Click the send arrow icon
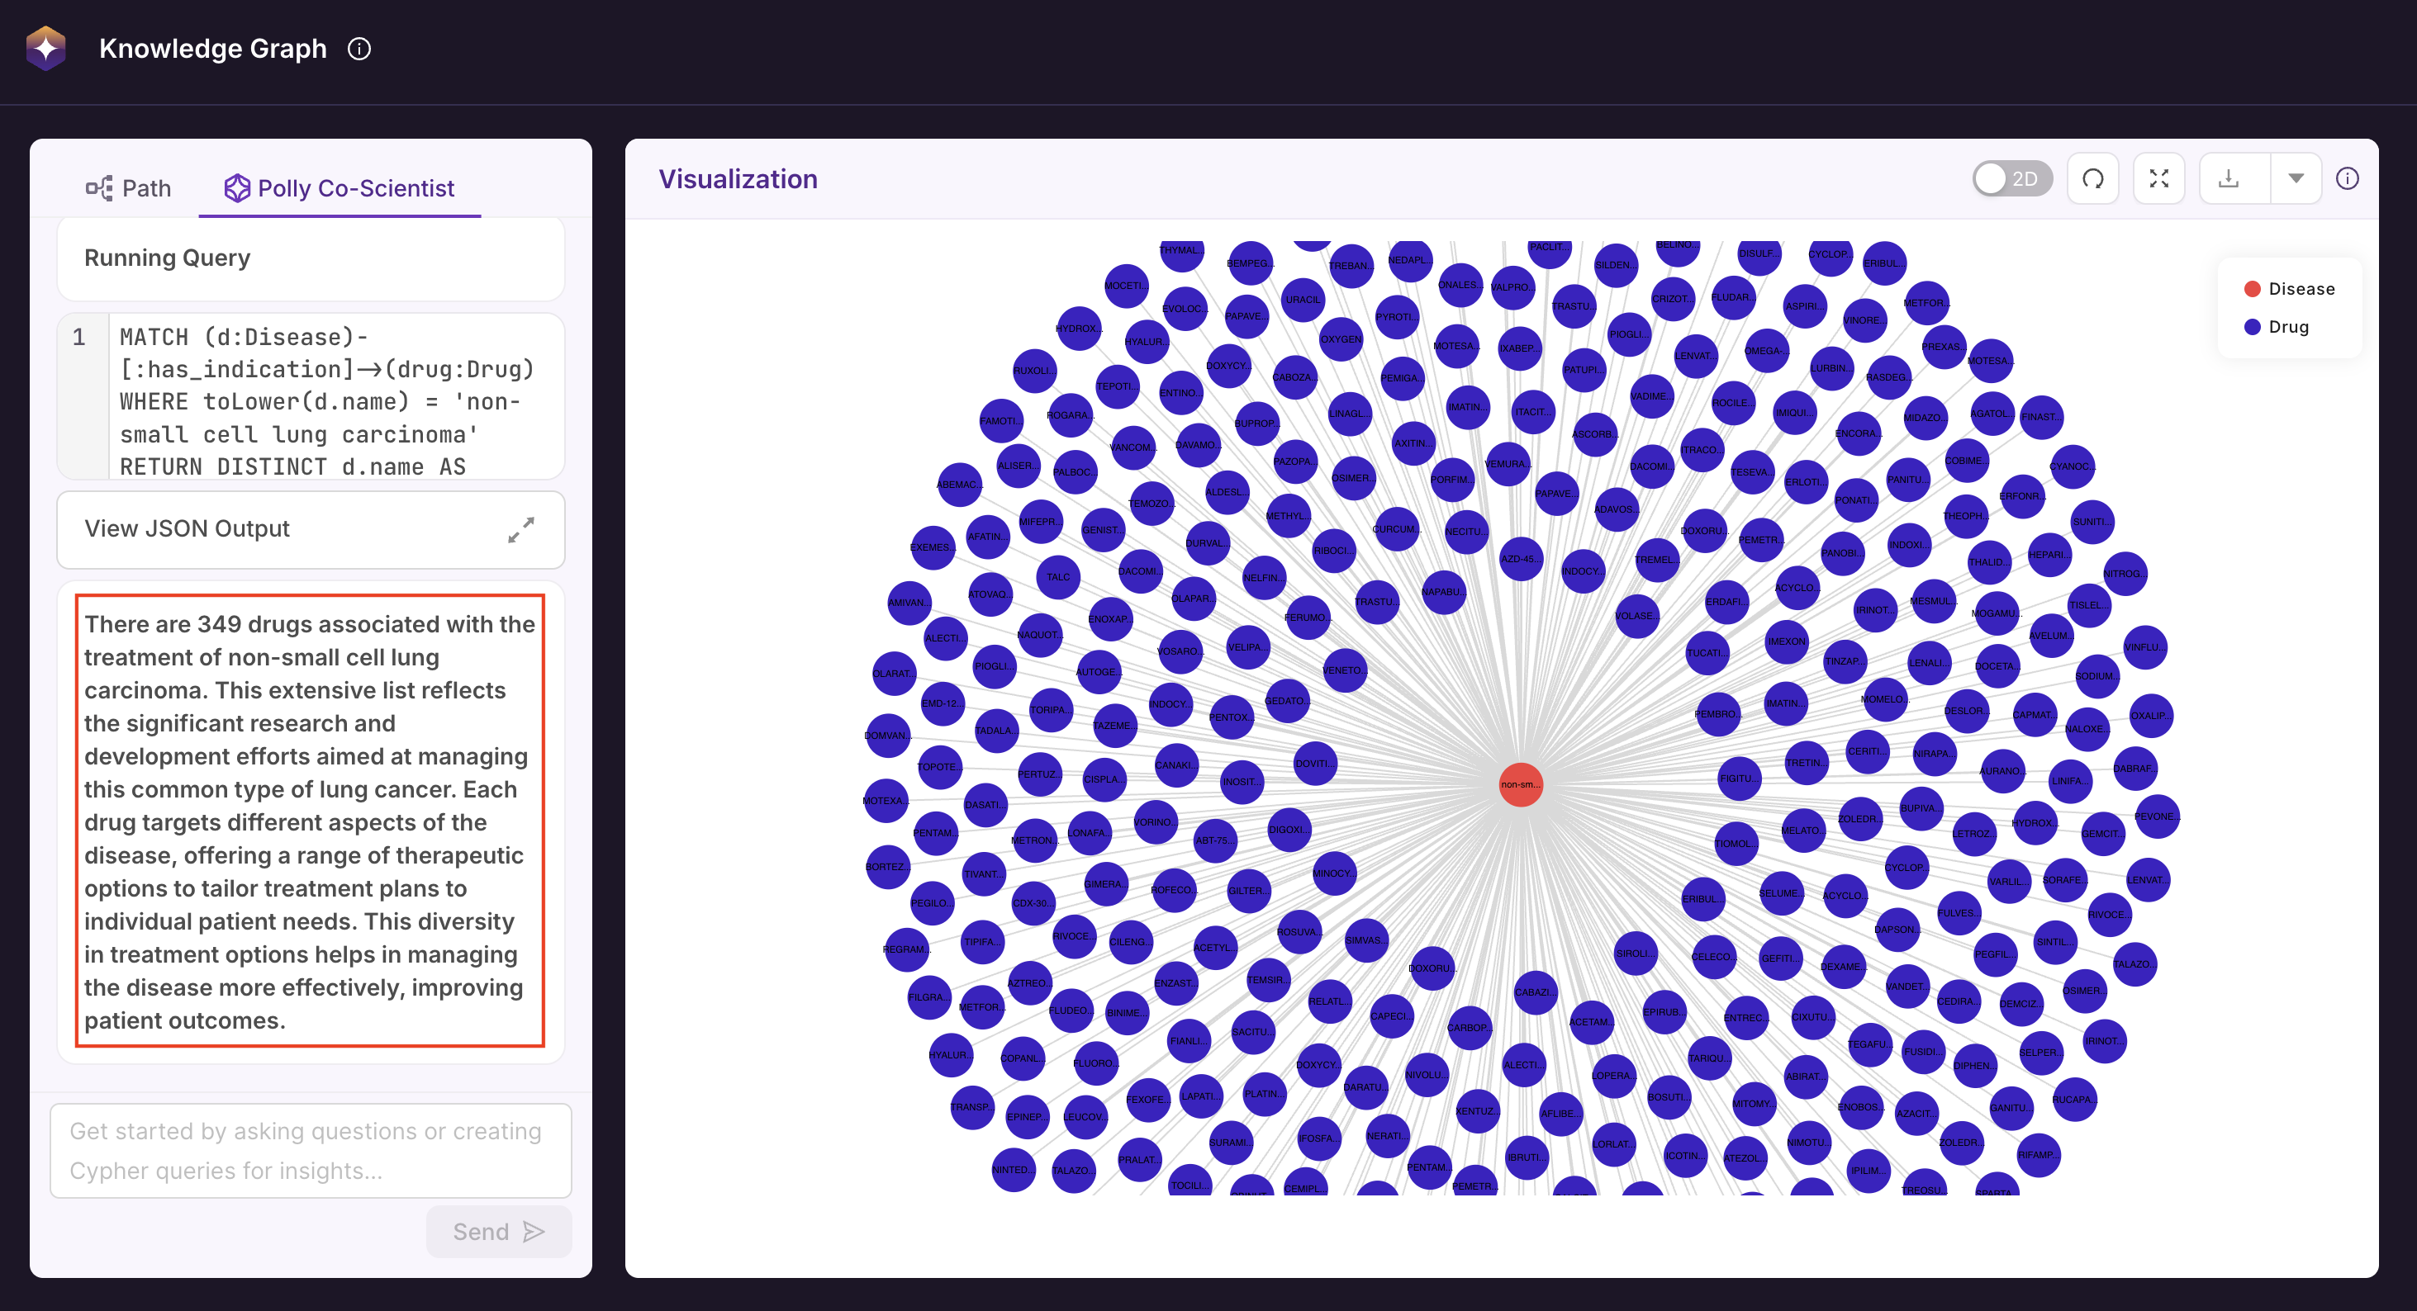 coord(534,1231)
